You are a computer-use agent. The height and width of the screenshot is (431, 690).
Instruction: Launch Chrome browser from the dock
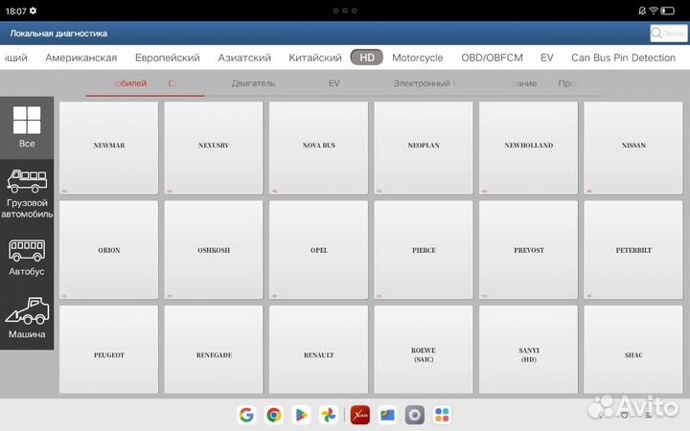pos(274,415)
